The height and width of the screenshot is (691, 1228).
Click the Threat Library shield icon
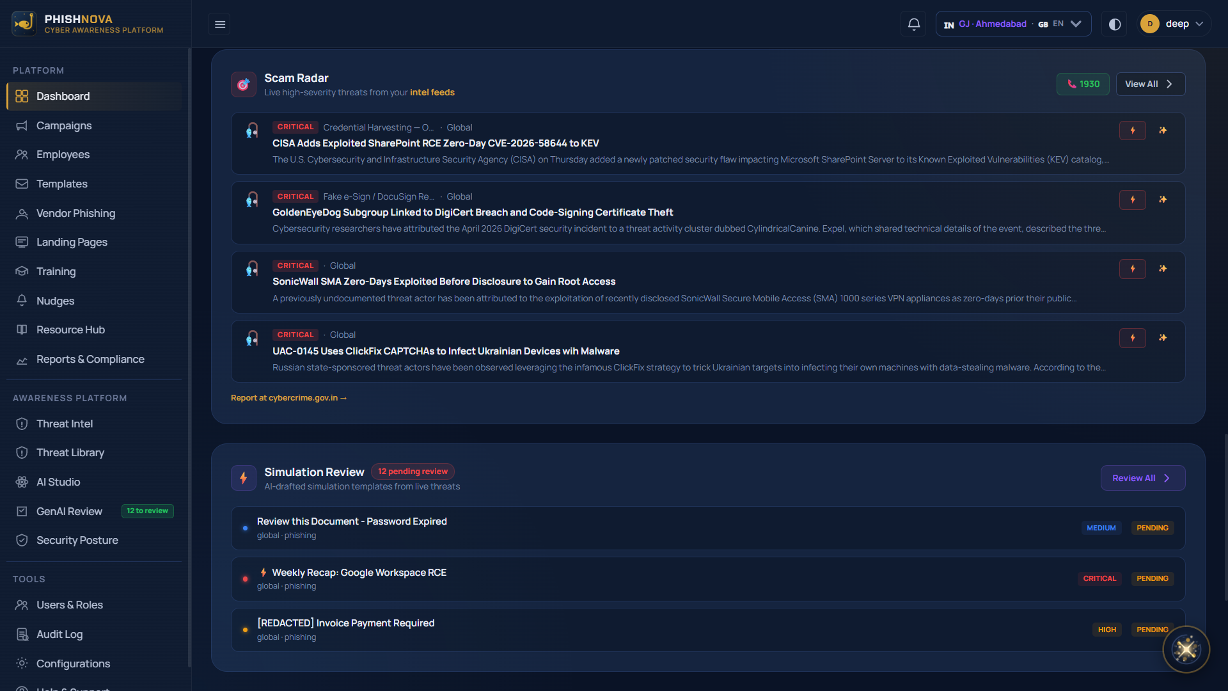point(22,452)
